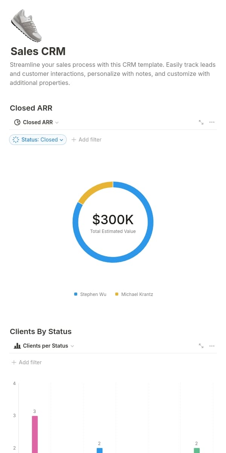Toggle the Michael Krantz legend series
This screenshot has height=453, width=226.
pos(134,294)
